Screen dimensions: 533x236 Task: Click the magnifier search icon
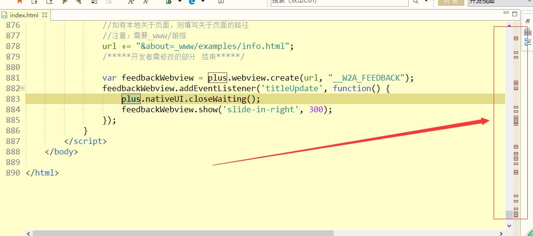click(x=415, y=2)
